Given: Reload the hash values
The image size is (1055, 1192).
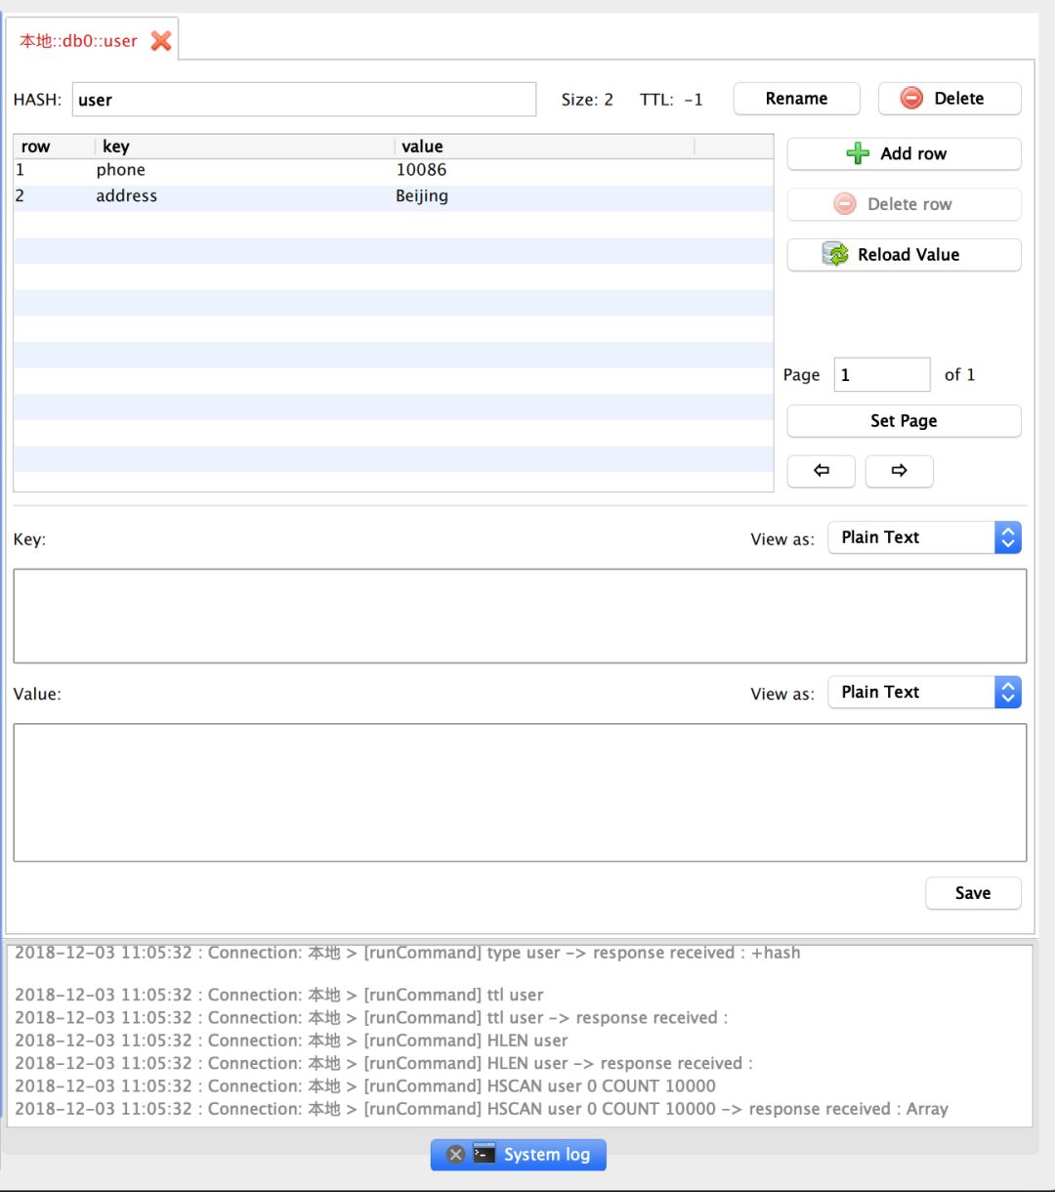Looking at the screenshot, I should coord(904,255).
